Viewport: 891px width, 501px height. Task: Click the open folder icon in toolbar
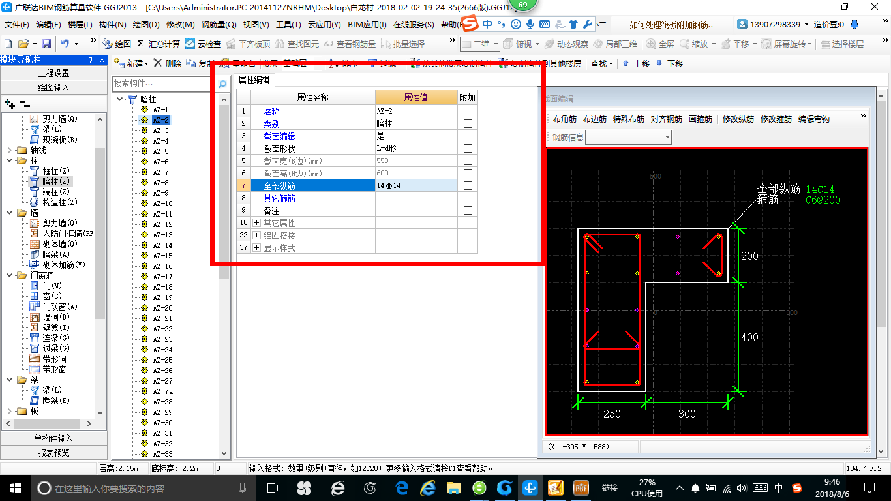(23, 44)
